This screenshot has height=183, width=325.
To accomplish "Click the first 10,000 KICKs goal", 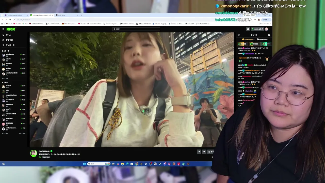I will (242, 44).
